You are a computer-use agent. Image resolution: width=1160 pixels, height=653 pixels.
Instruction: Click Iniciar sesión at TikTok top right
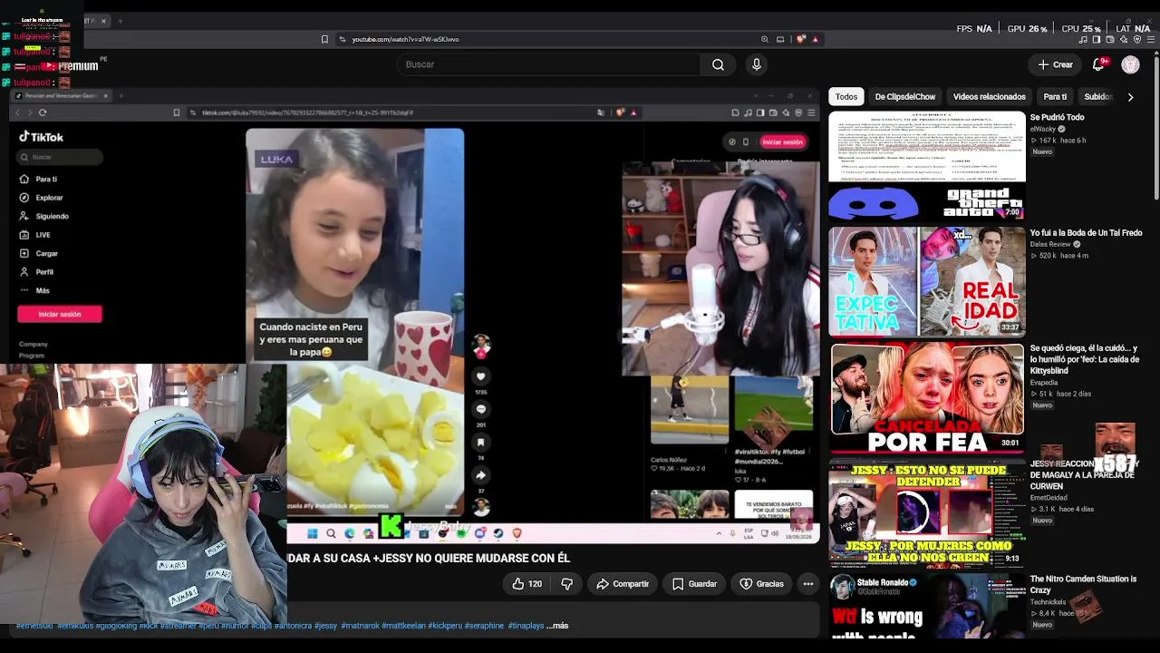tap(782, 141)
